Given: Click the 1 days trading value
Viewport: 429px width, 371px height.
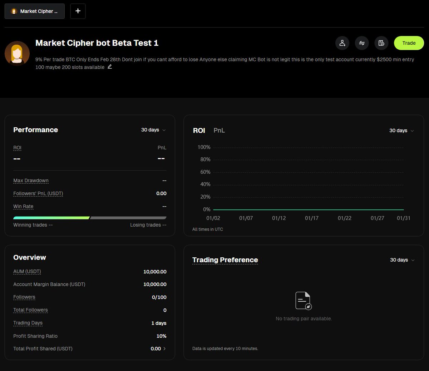Looking at the screenshot, I should coord(159,323).
